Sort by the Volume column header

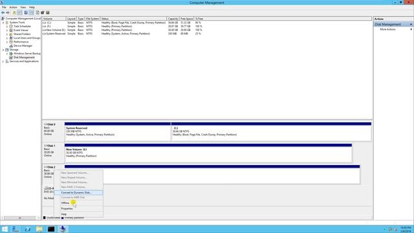coord(54,19)
